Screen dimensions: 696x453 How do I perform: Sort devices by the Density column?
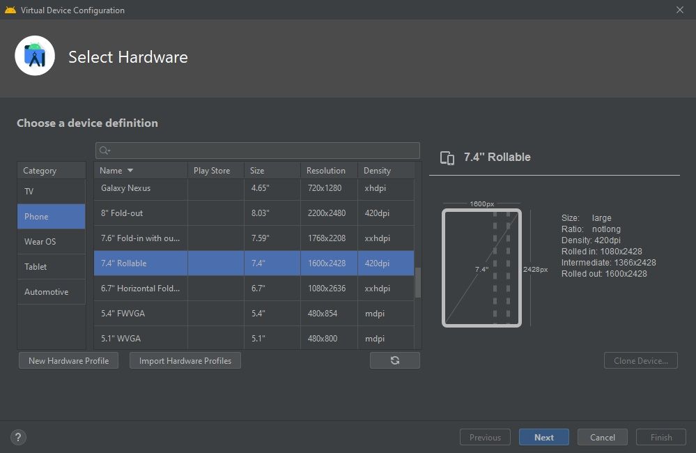377,170
